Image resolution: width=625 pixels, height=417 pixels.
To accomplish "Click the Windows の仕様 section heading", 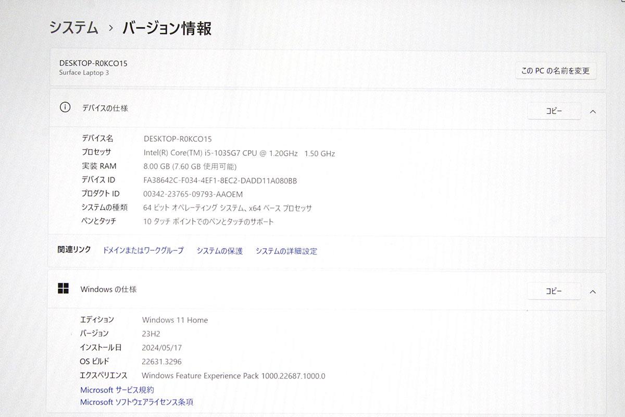I will pyautogui.click(x=108, y=289).
